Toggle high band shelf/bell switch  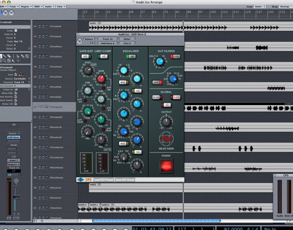(x=137, y=91)
